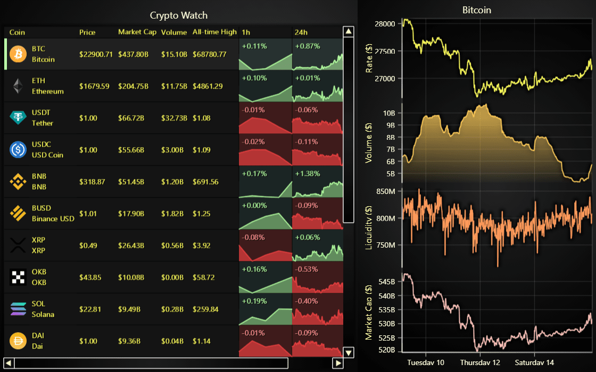Click the scrollbar down arrow
This screenshot has width=596, height=372.
(x=349, y=352)
